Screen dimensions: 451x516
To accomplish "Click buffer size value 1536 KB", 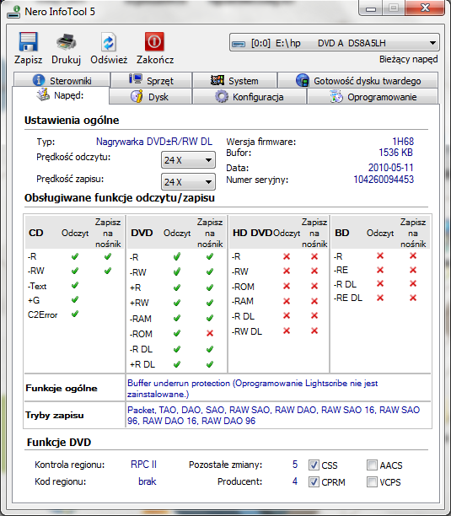I will (x=395, y=153).
